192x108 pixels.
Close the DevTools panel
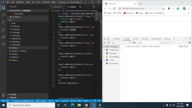pyautogui.click(x=190, y=39)
